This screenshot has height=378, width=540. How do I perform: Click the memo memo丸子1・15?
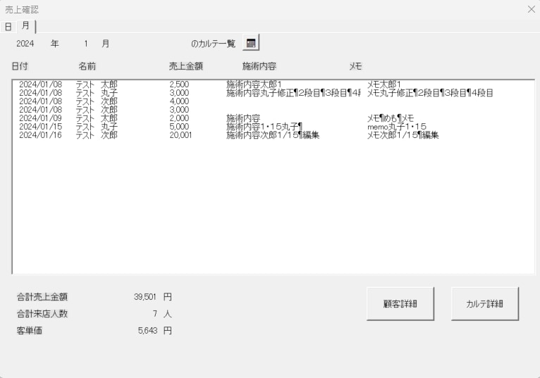pyautogui.click(x=397, y=127)
